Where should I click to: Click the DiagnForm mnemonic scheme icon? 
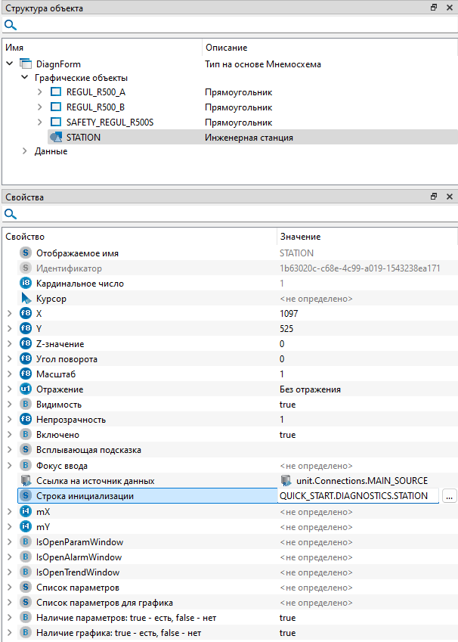click(x=26, y=64)
